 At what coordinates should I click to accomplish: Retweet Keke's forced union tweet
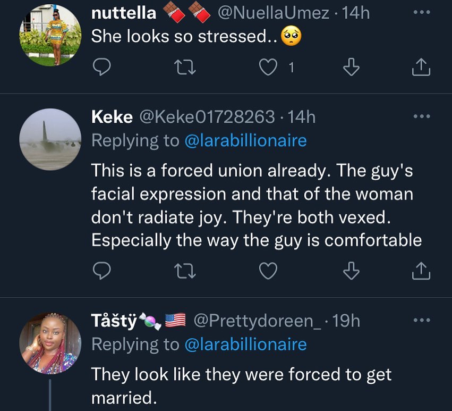click(x=185, y=271)
